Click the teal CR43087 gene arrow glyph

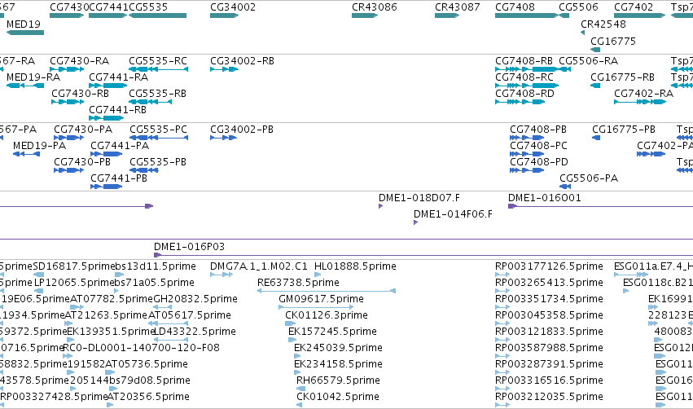tap(447, 15)
